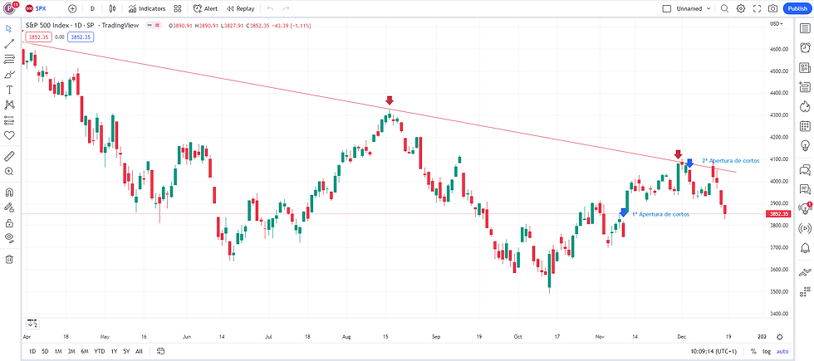Open the streams broadcast panel
Viewport: 814px width, 361px height.
coord(805,227)
